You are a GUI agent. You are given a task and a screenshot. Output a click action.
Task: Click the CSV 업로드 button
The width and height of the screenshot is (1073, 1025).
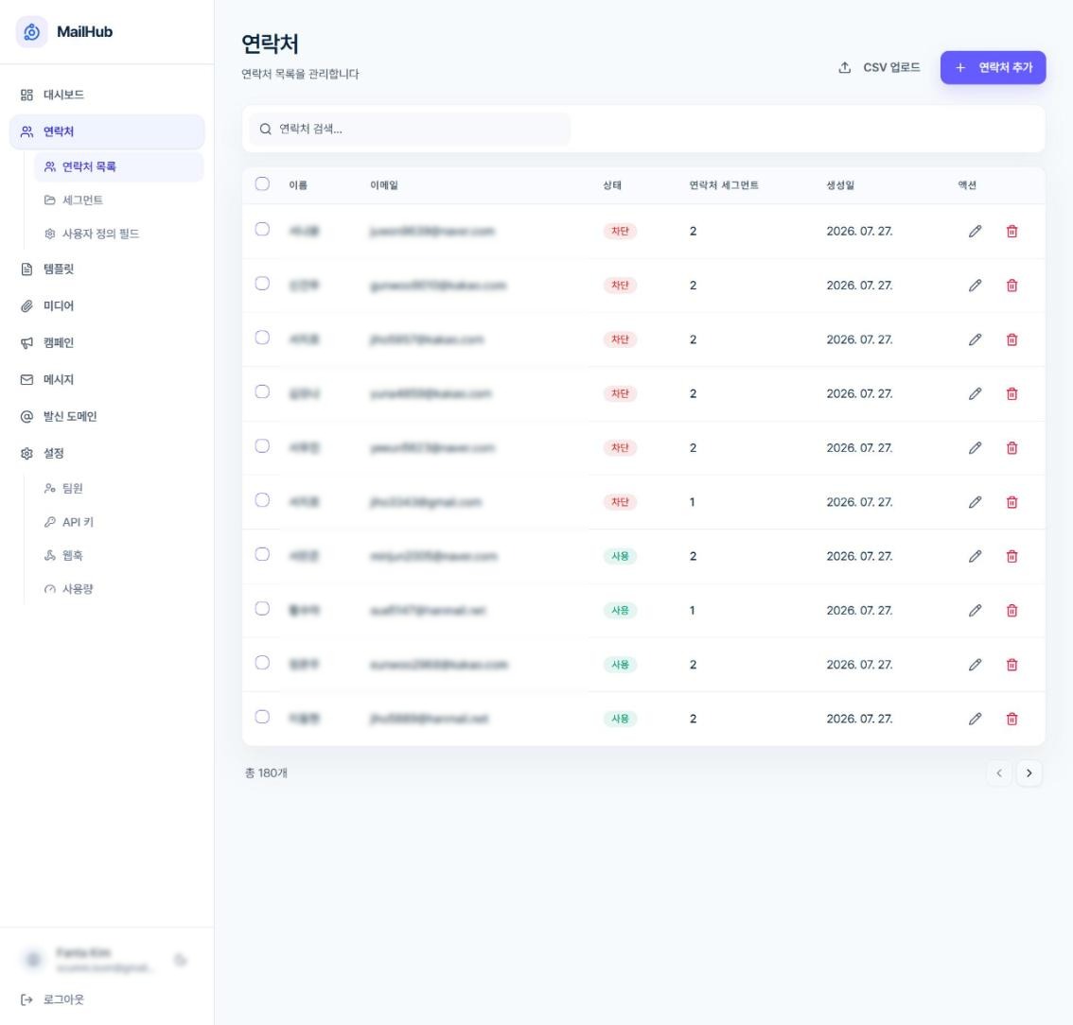click(x=879, y=68)
